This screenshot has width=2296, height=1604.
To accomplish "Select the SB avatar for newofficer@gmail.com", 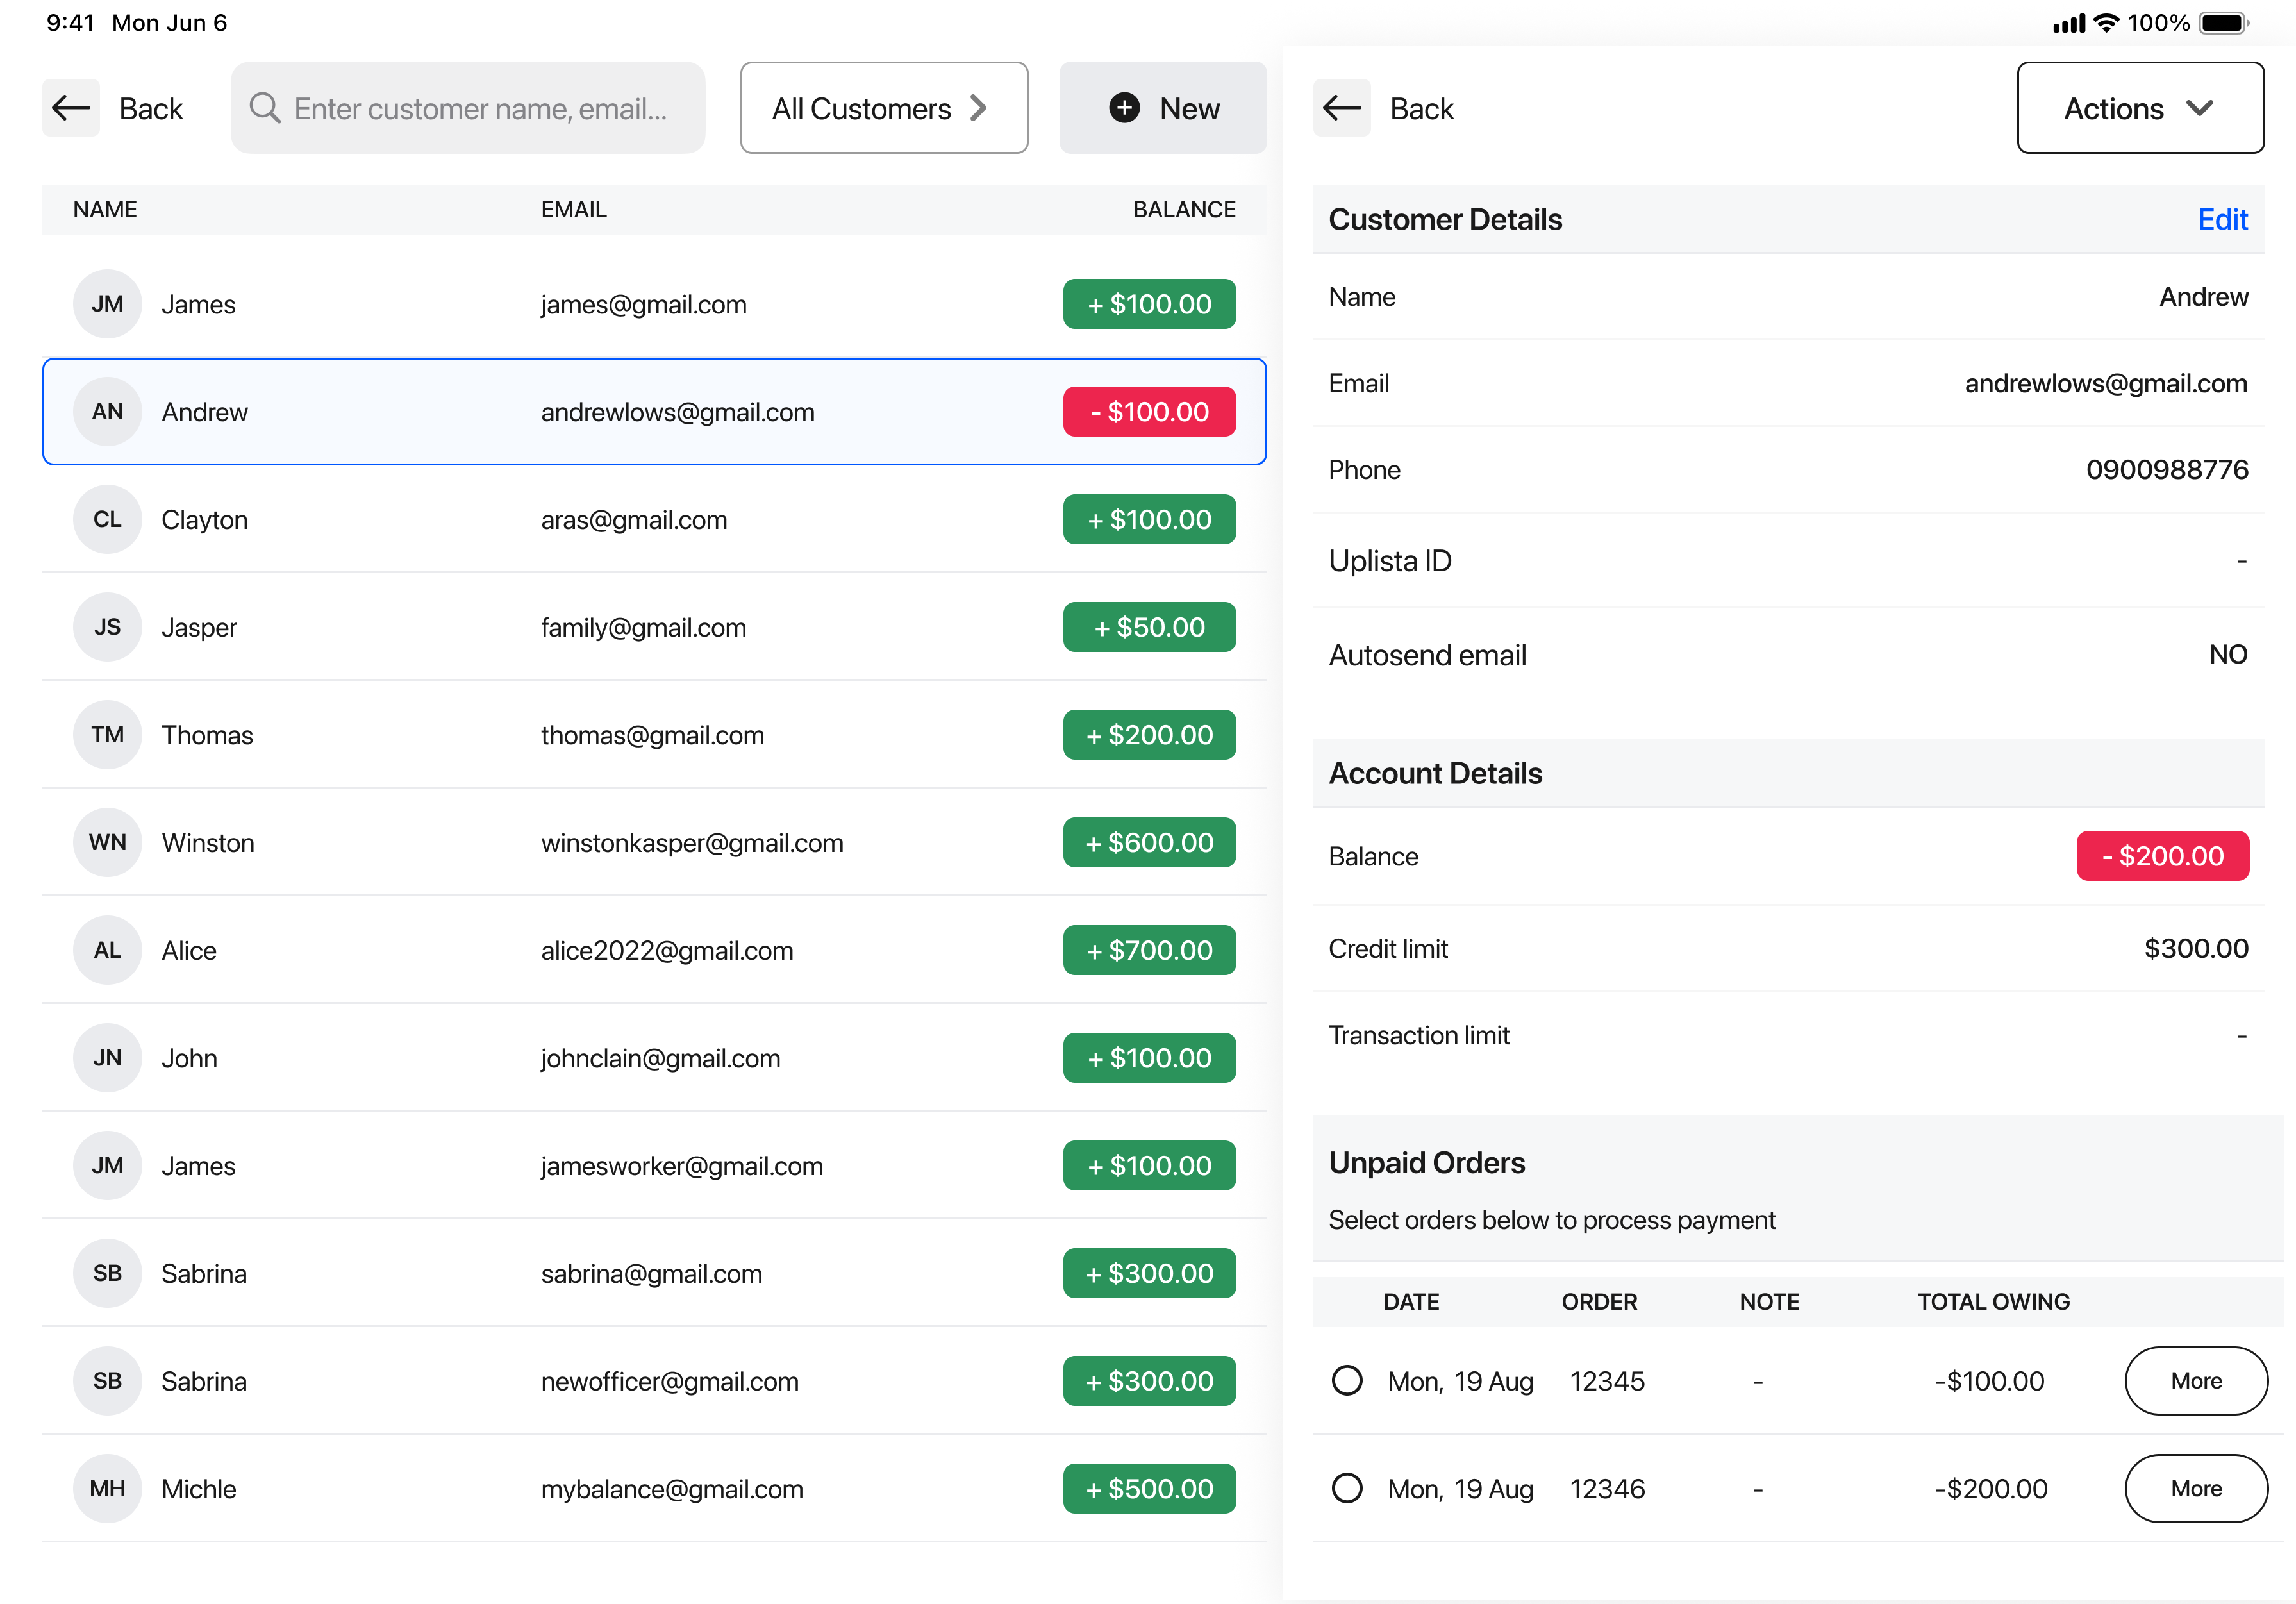I will 107,1381.
